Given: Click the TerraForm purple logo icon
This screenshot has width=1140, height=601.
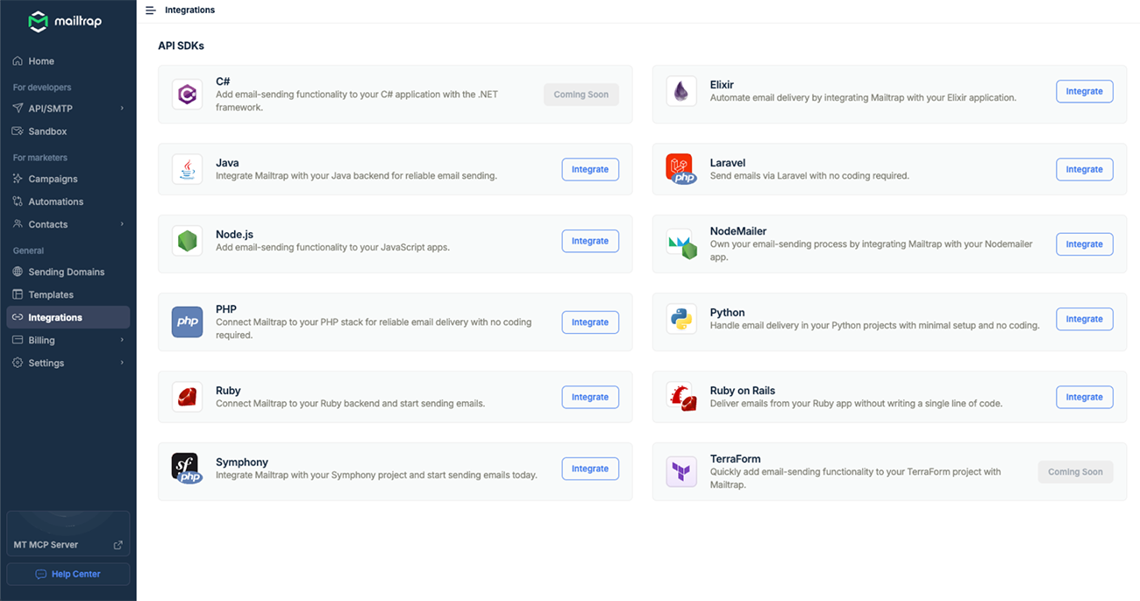Looking at the screenshot, I should coord(681,471).
